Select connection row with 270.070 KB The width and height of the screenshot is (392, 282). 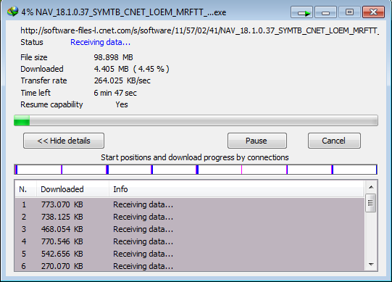click(x=190, y=266)
